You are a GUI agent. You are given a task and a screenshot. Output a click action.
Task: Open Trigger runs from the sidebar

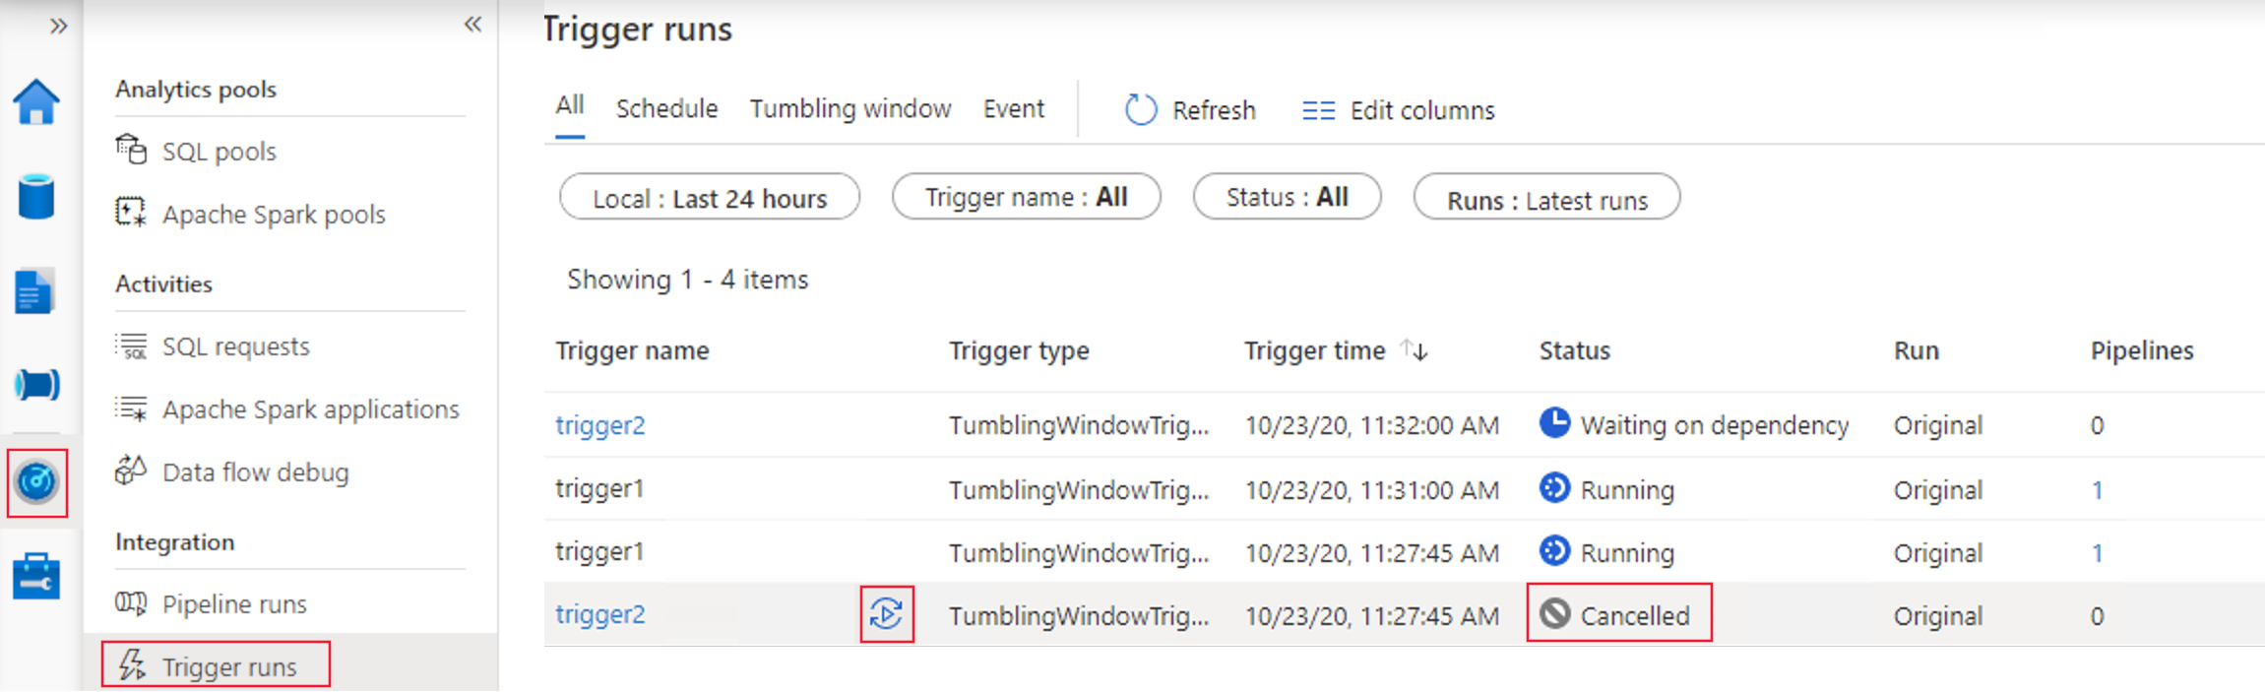(228, 666)
